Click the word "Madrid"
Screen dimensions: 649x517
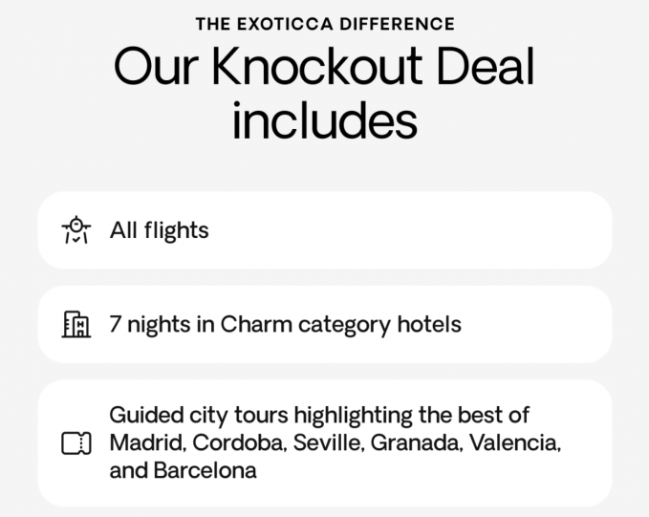click(146, 443)
